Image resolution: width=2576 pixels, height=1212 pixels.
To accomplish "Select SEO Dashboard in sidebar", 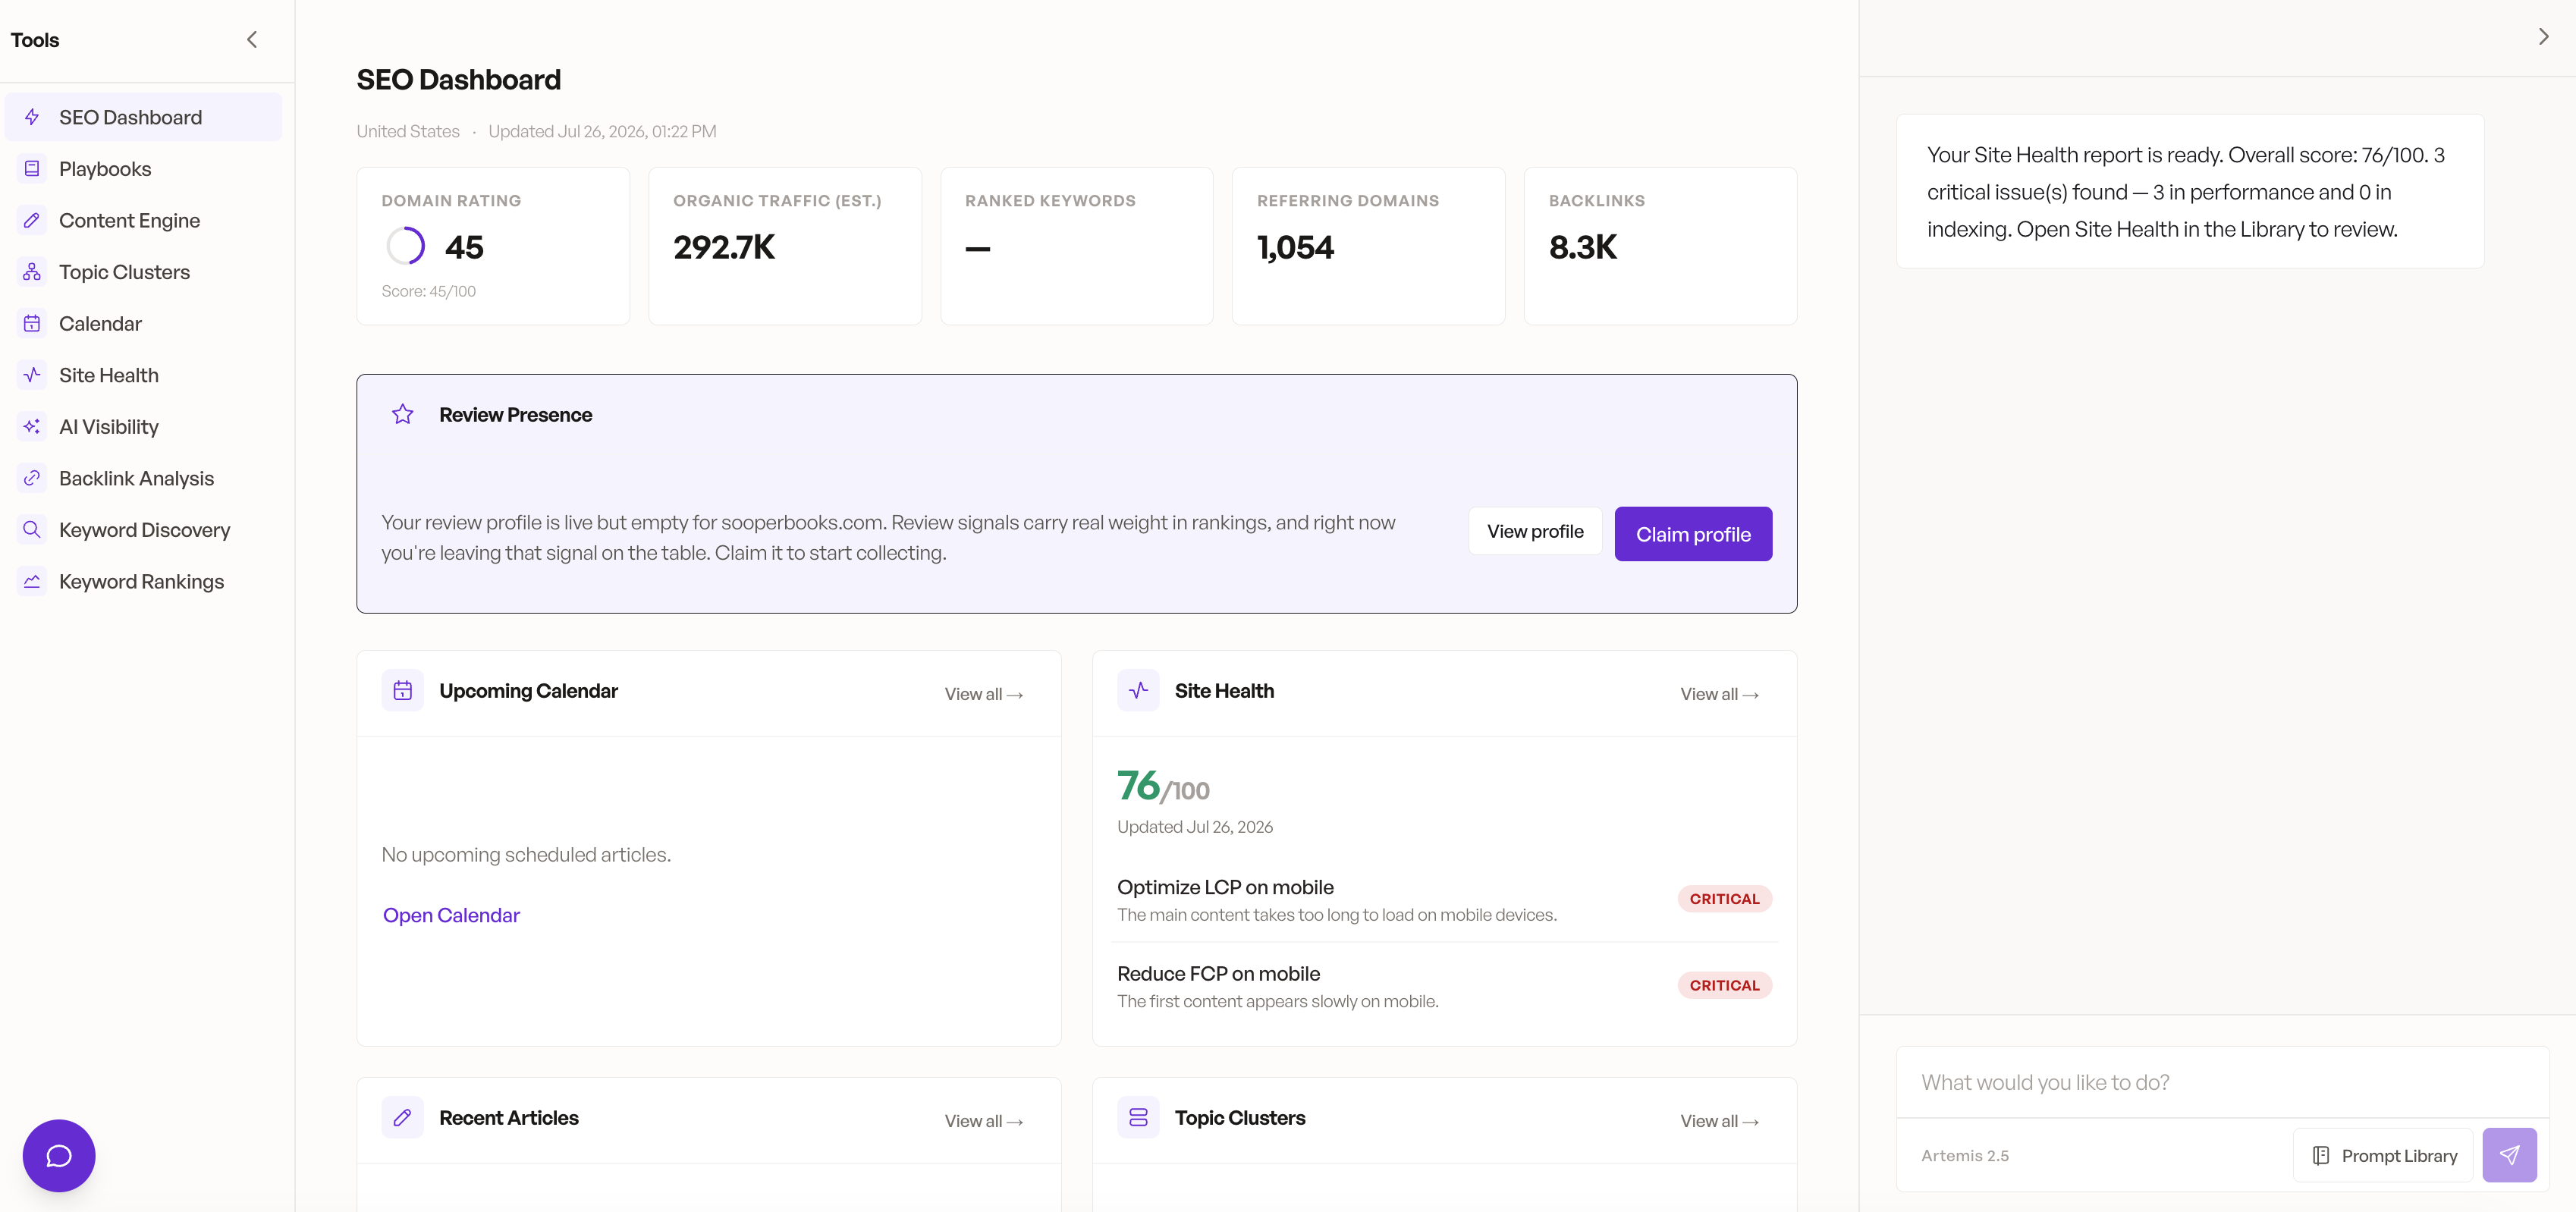I will click(143, 117).
